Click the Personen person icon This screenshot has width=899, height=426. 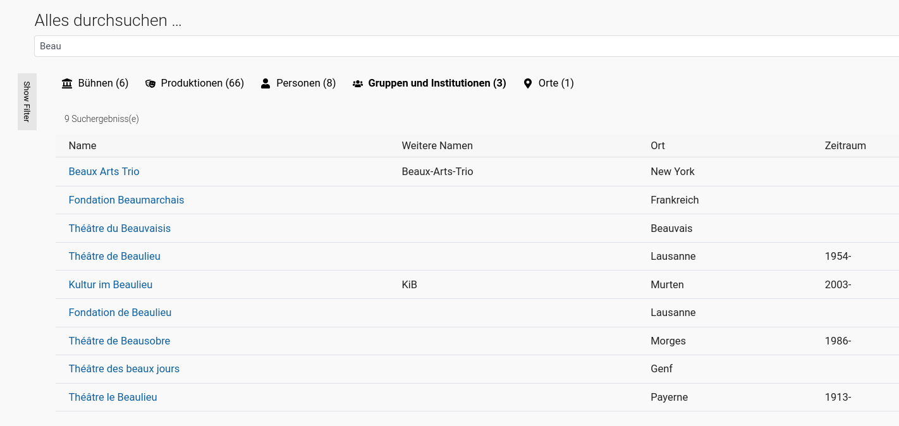pyautogui.click(x=266, y=83)
